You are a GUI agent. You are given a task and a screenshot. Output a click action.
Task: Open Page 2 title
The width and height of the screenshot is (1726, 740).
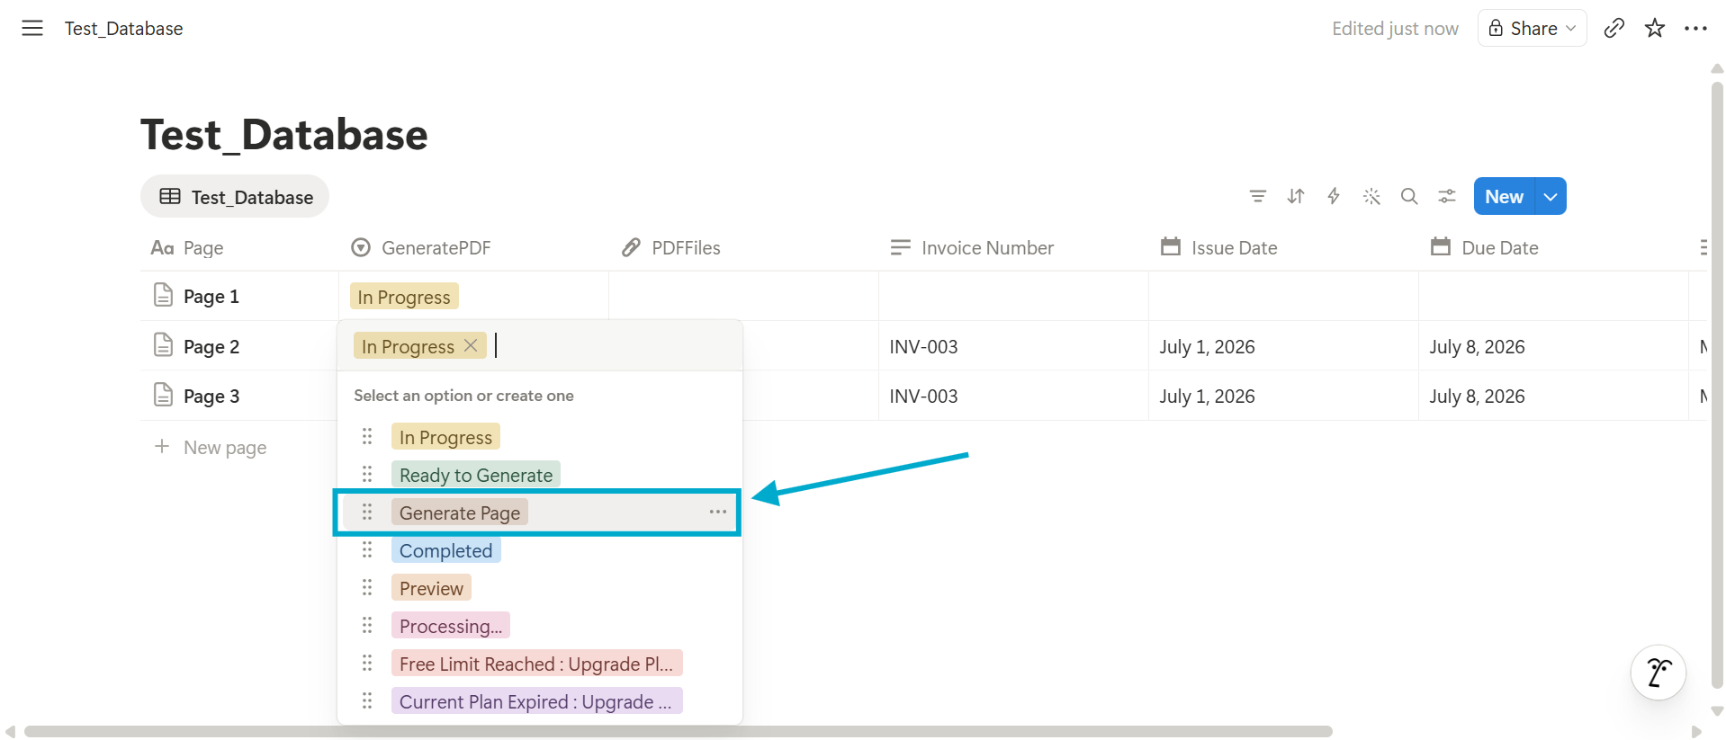[211, 346]
